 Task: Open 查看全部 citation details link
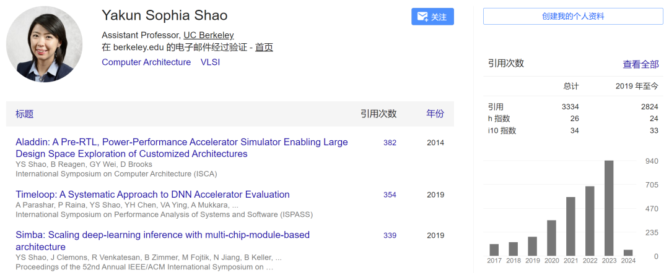(x=641, y=64)
